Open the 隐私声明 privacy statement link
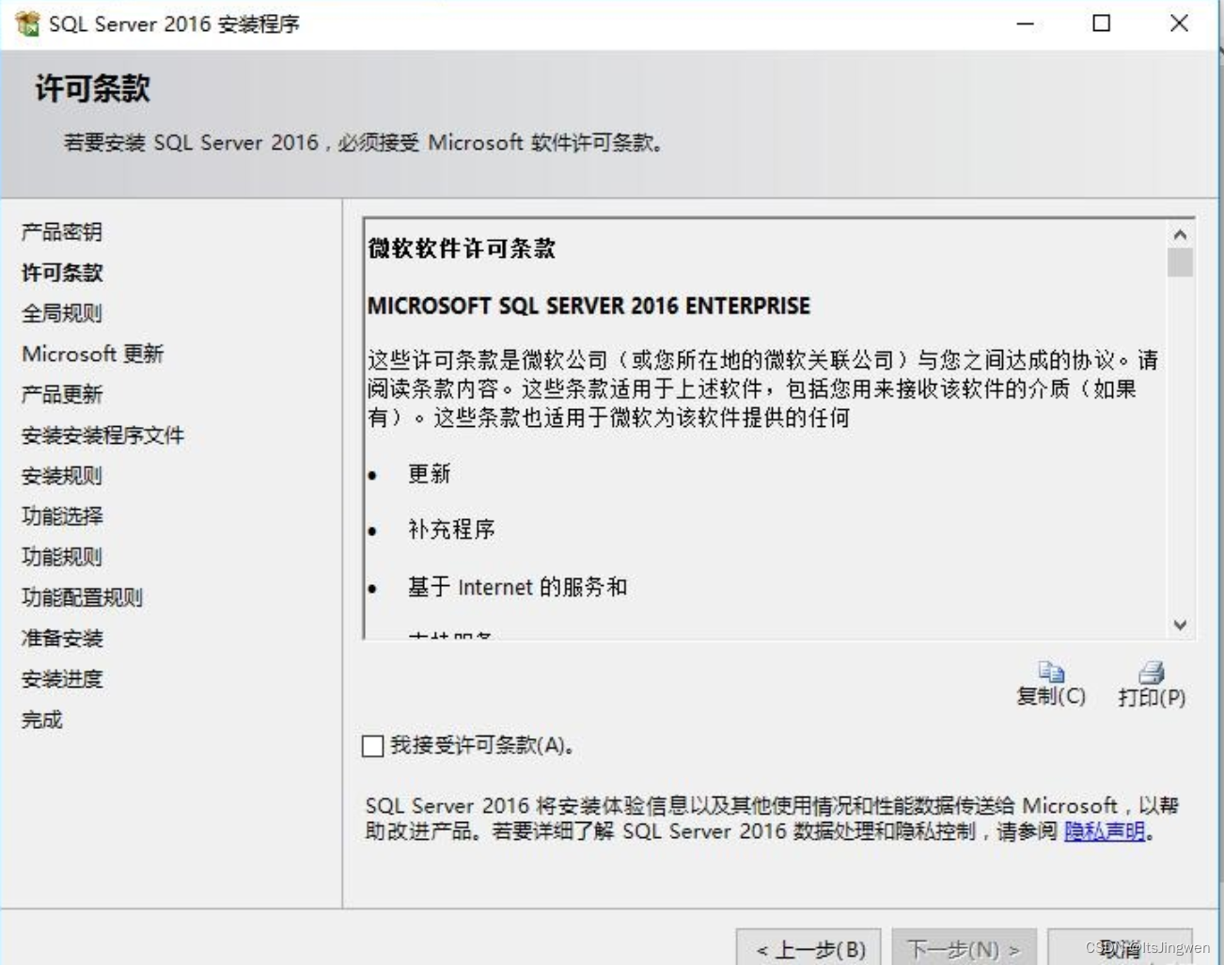 click(x=1105, y=831)
